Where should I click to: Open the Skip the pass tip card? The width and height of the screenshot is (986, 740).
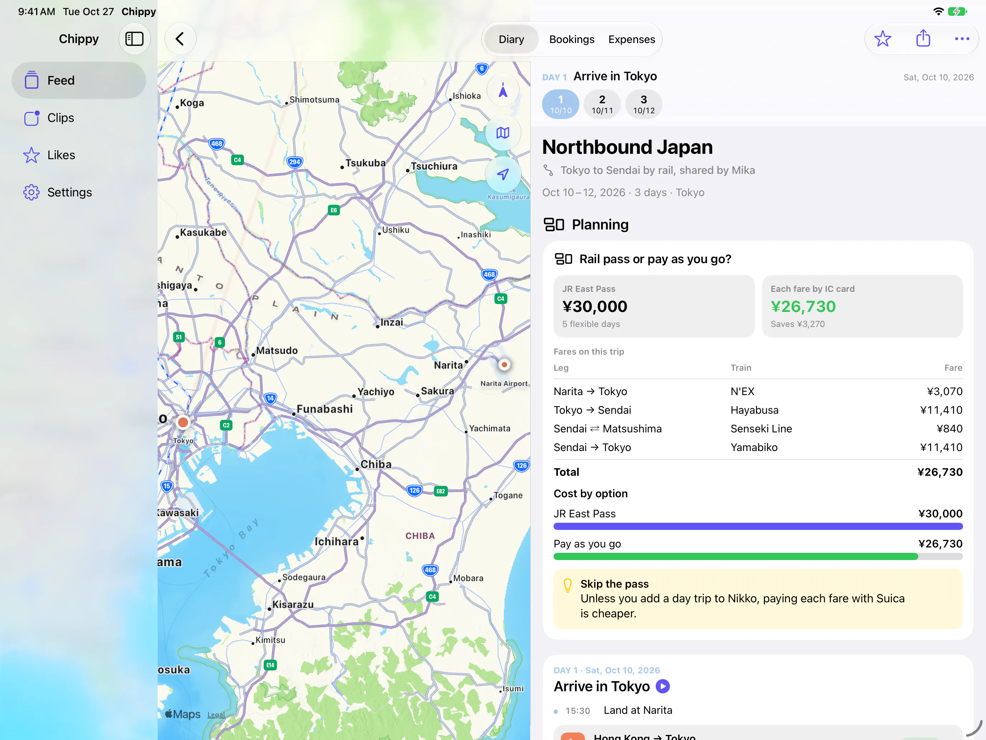click(x=758, y=599)
